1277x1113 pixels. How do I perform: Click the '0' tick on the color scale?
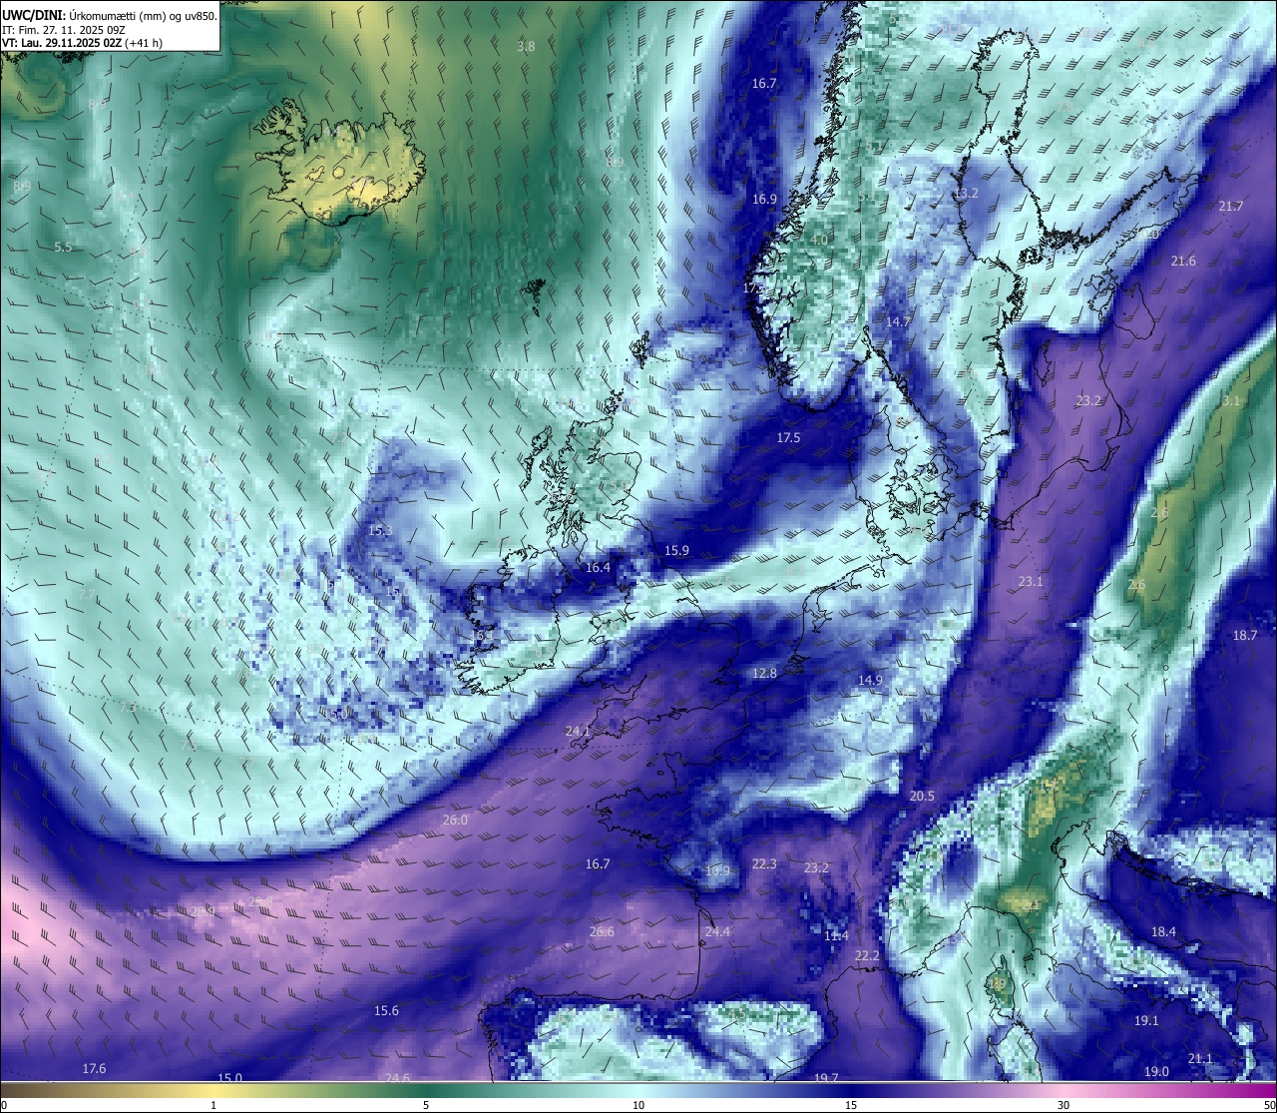point(4,1105)
